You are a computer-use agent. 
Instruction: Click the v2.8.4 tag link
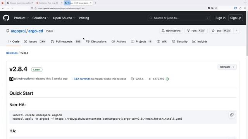click(x=137, y=79)
